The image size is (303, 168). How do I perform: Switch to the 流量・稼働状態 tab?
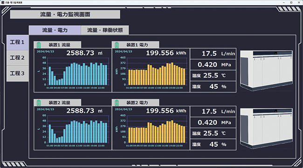[105, 30]
